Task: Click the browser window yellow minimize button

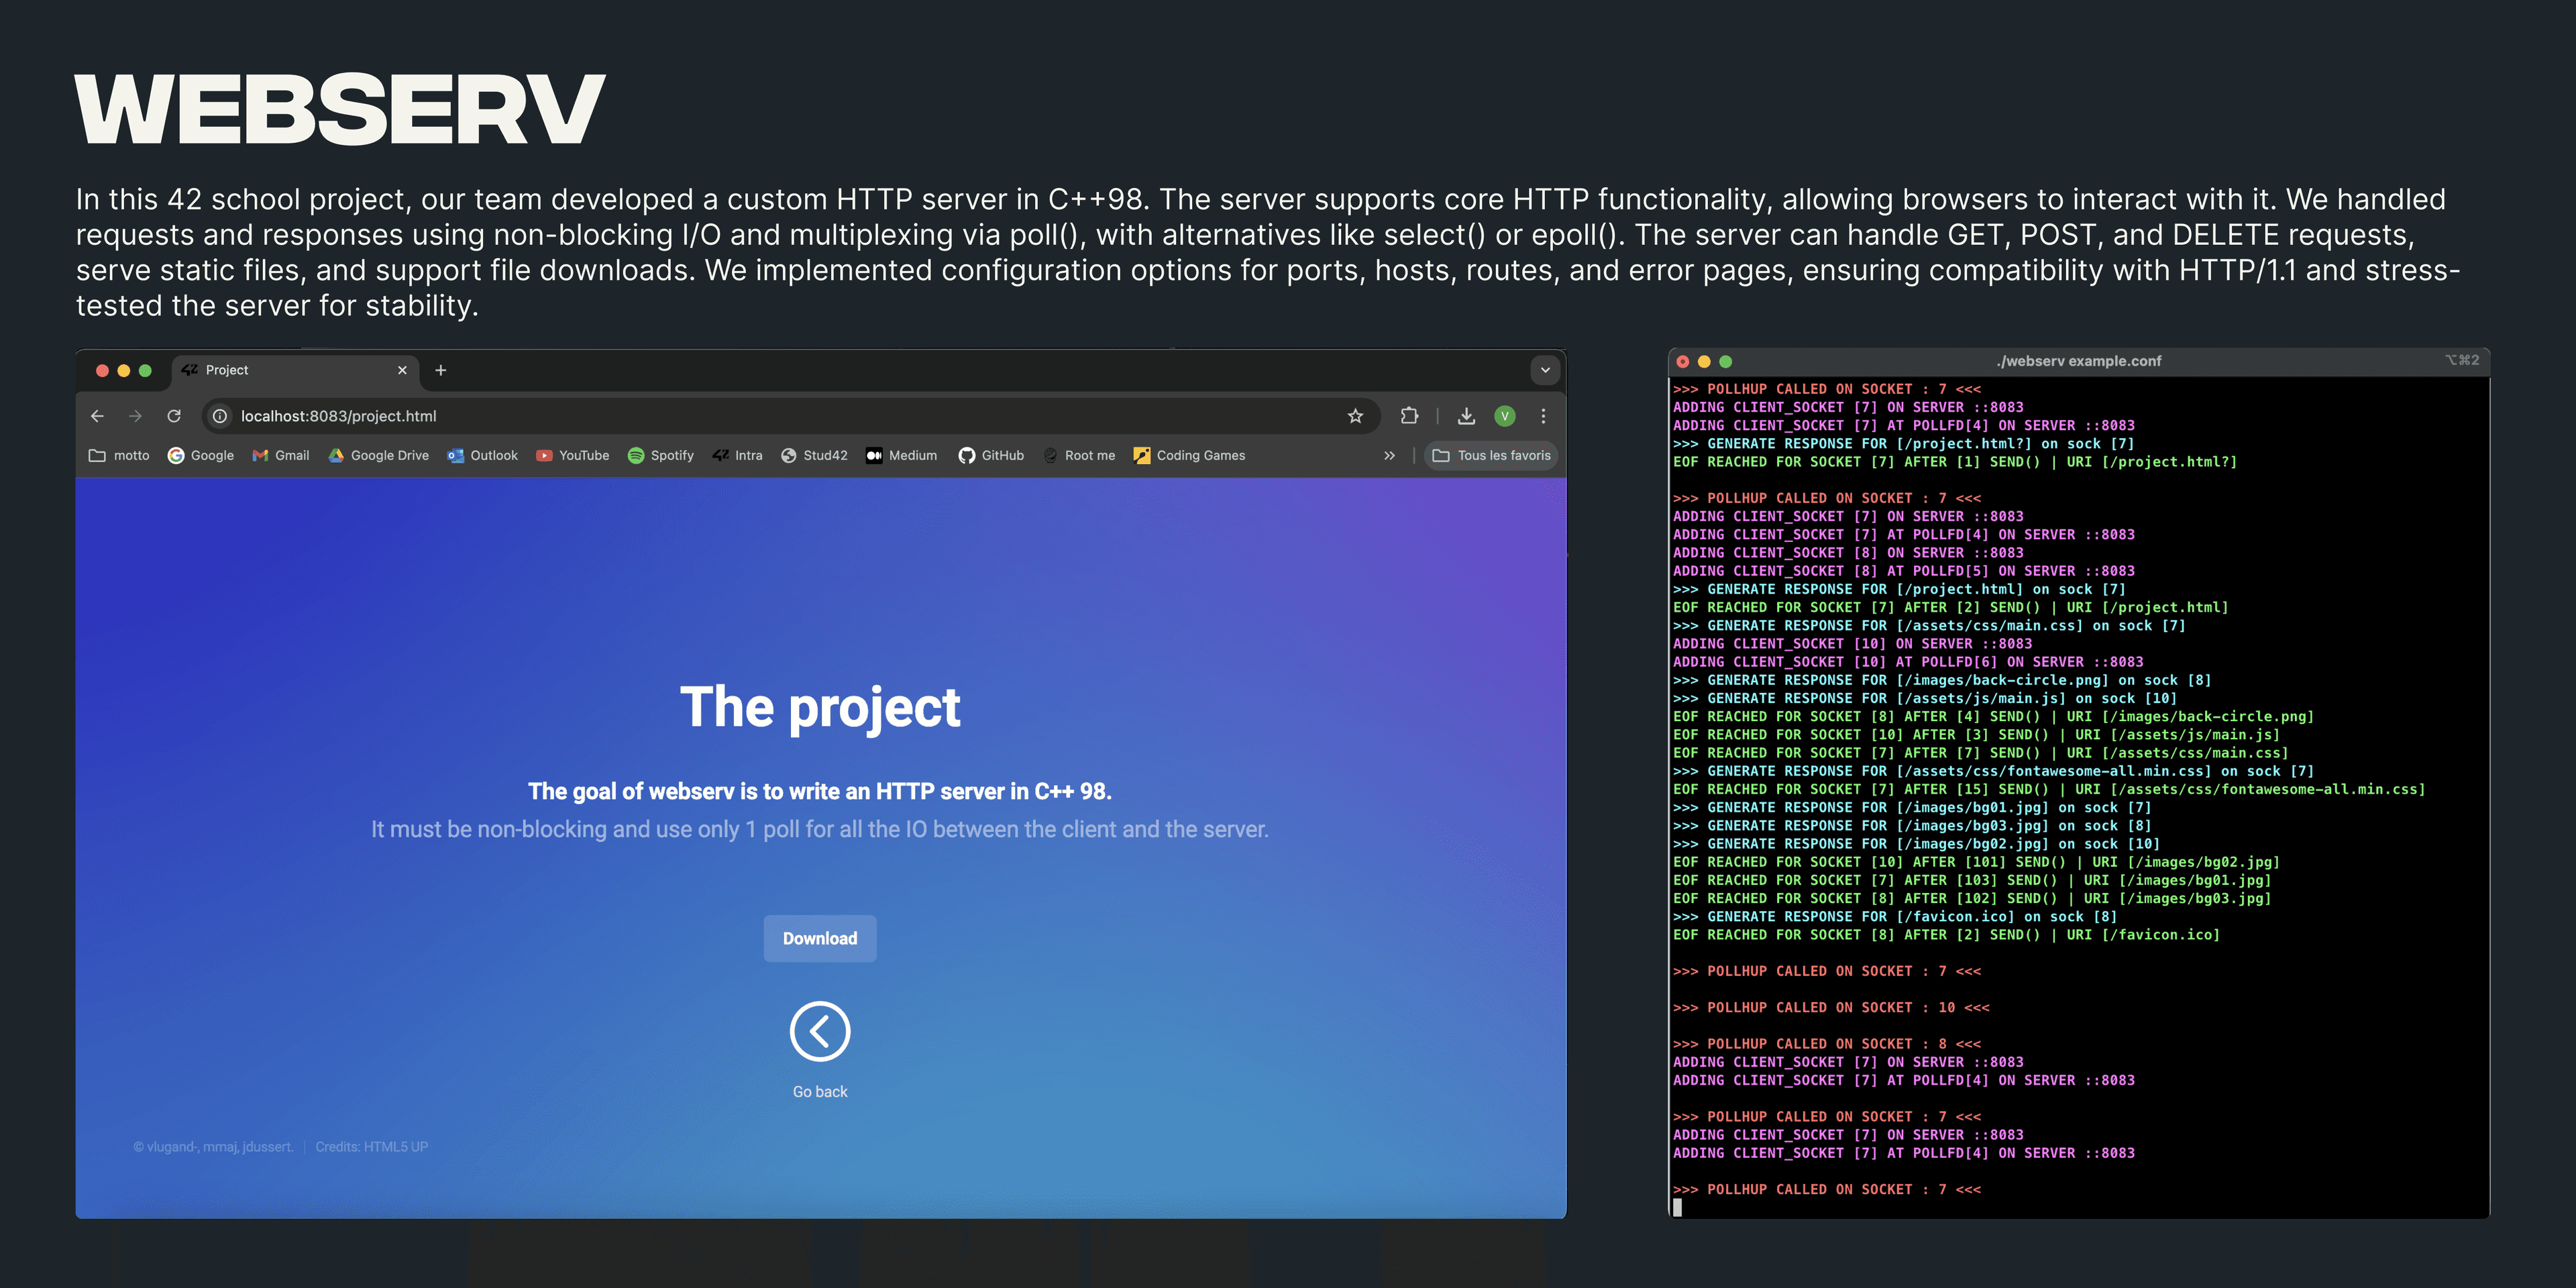Action: (x=124, y=370)
